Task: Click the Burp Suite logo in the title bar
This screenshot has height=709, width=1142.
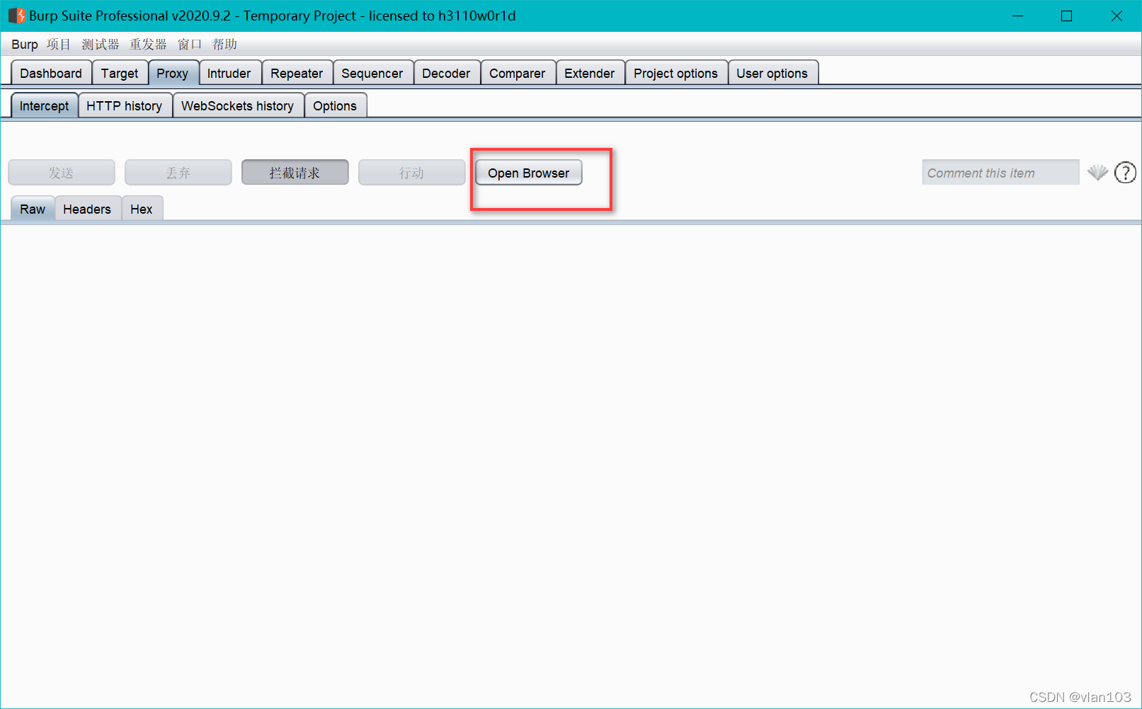Action: tap(16, 16)
